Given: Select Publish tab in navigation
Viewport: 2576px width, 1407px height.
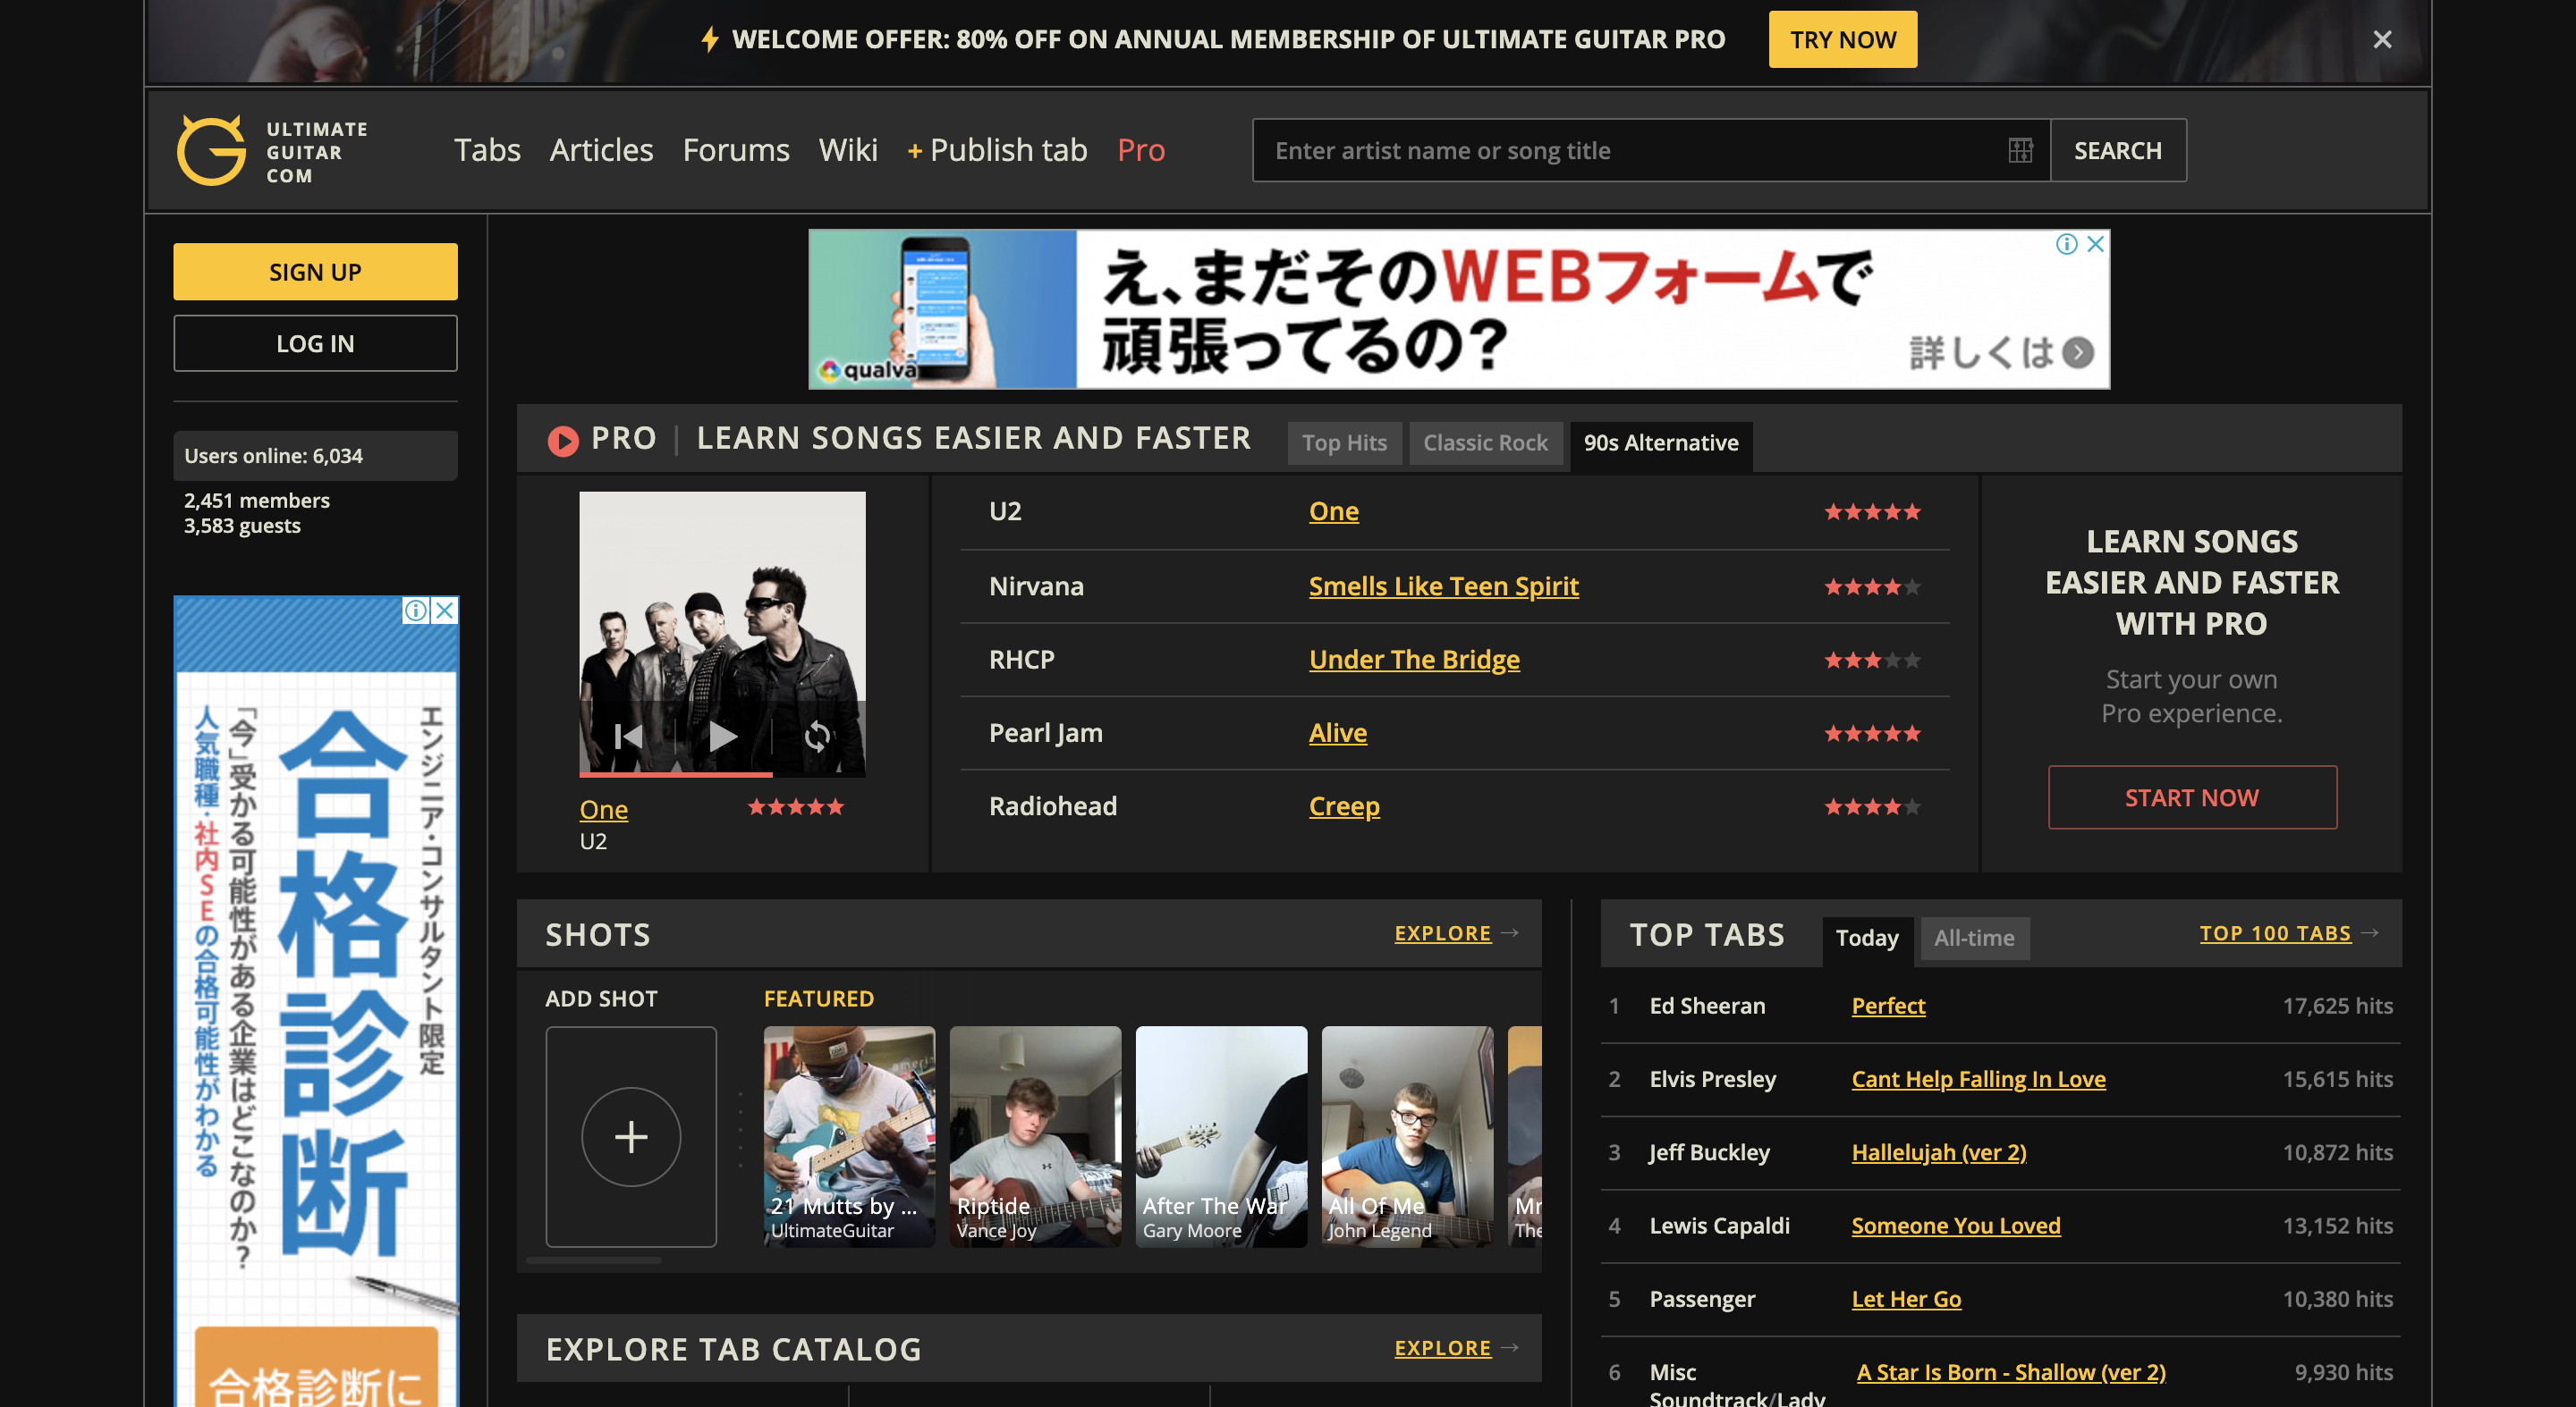Looking at the screenshot, I should coord(1008,150).
